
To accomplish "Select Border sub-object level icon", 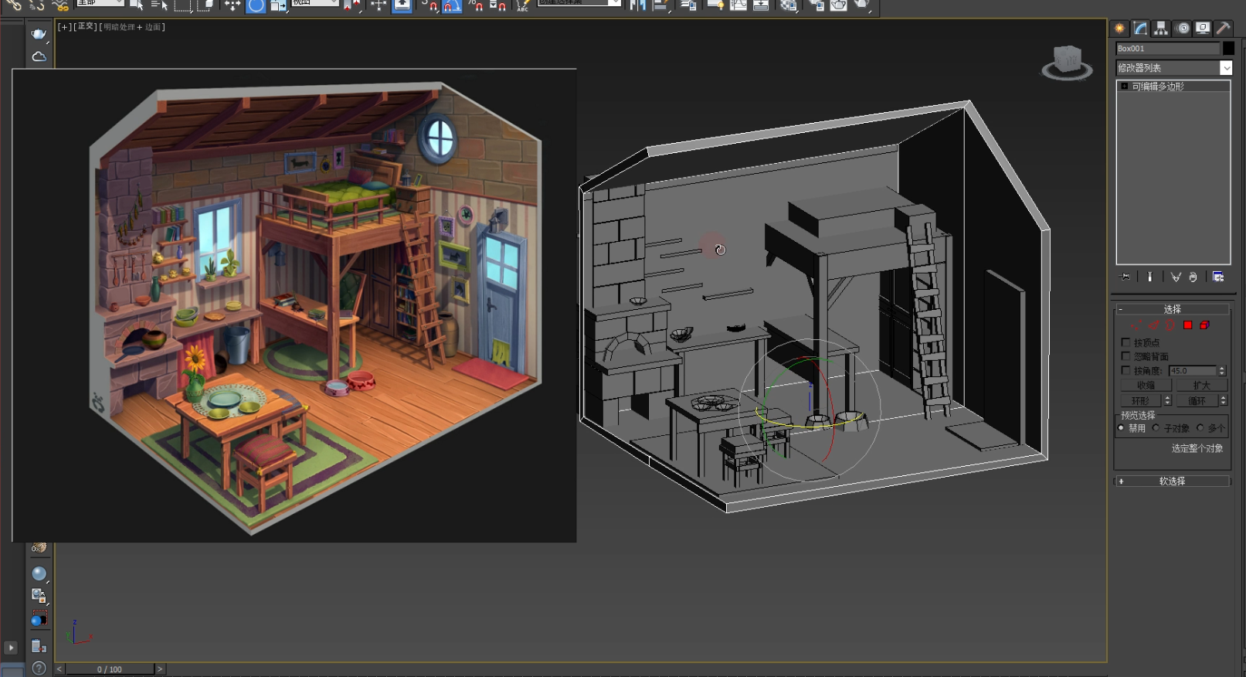I will pos(1170,325).
